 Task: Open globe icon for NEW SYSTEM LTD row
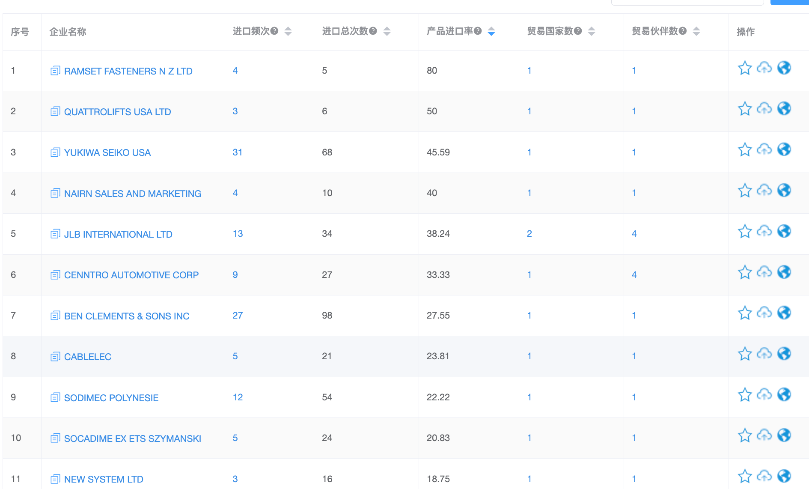[784, 476]
